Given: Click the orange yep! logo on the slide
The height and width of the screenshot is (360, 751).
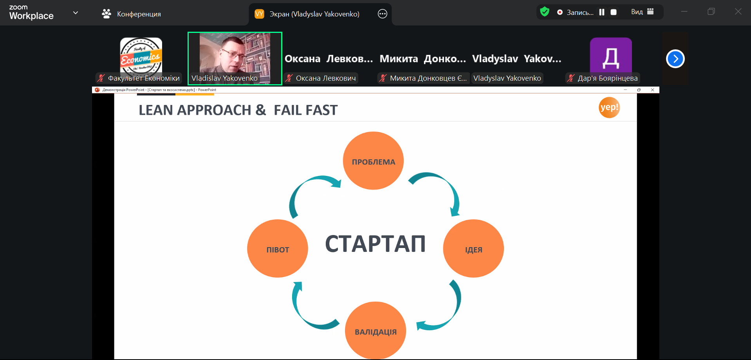Looking at the screenshot, I should click(609, 107).
